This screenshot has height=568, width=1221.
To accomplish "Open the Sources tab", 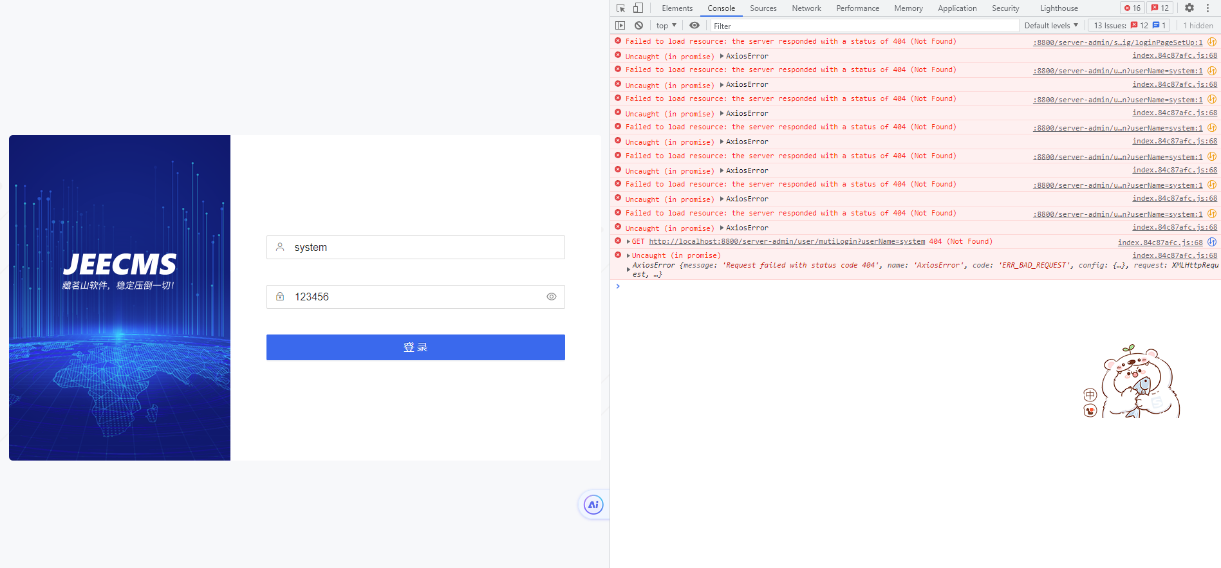I will point(763,8).
